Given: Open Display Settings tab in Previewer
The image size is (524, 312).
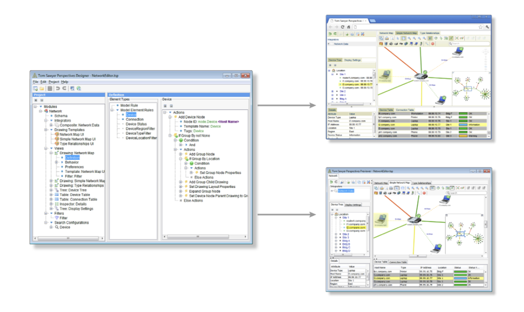Looking at the screenshot, I should 353,205.
